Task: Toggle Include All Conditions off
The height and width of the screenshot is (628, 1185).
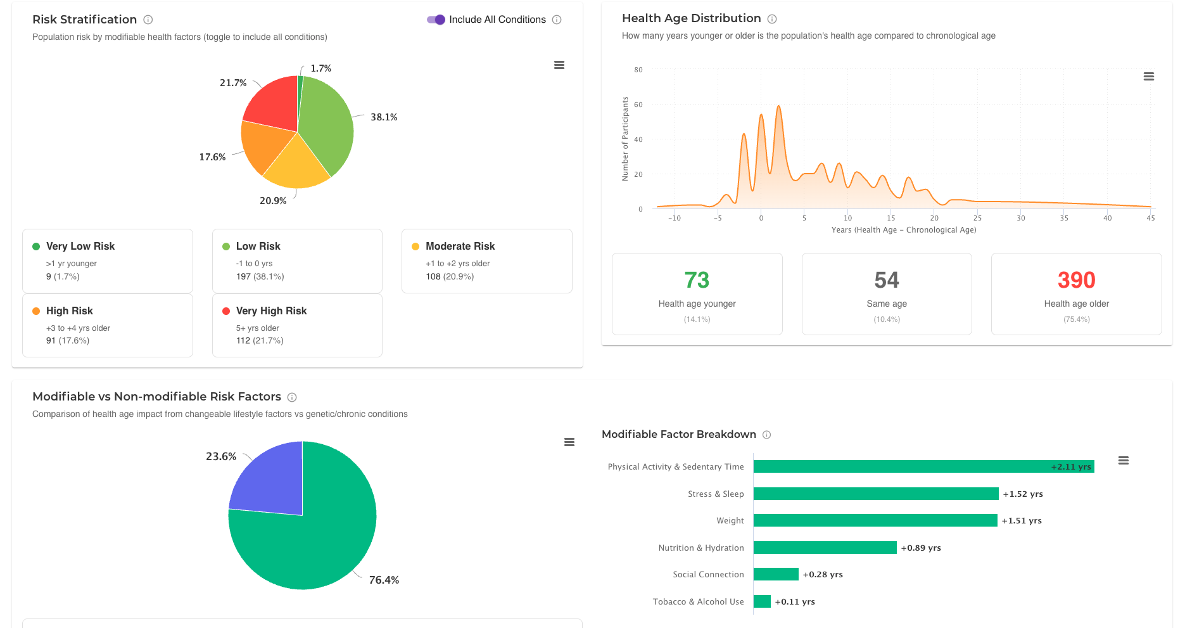Action: (x=435, y=20)
